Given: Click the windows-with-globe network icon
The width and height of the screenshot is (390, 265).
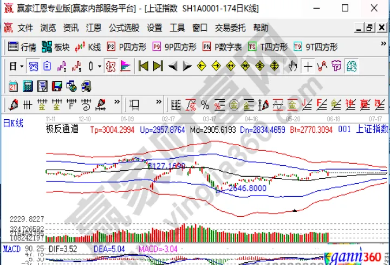Looking at the screenshot, I should (71, 86).
